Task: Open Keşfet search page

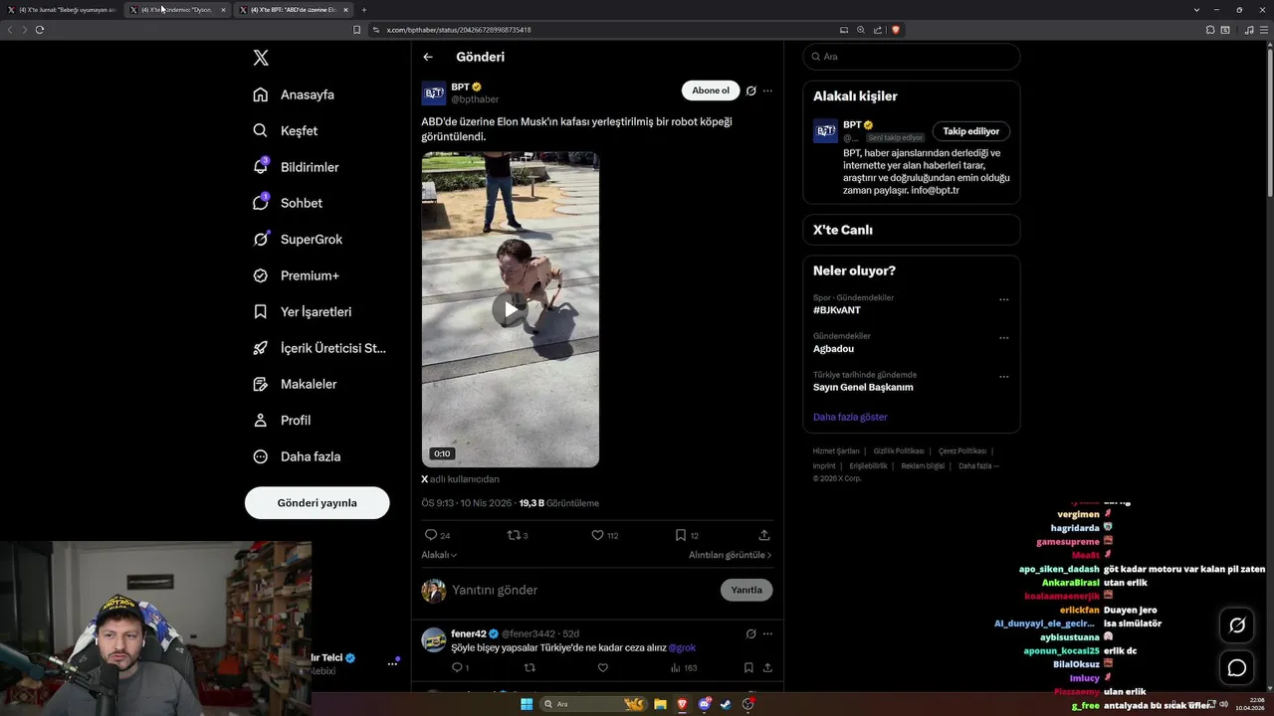Action: pos(286,130)
